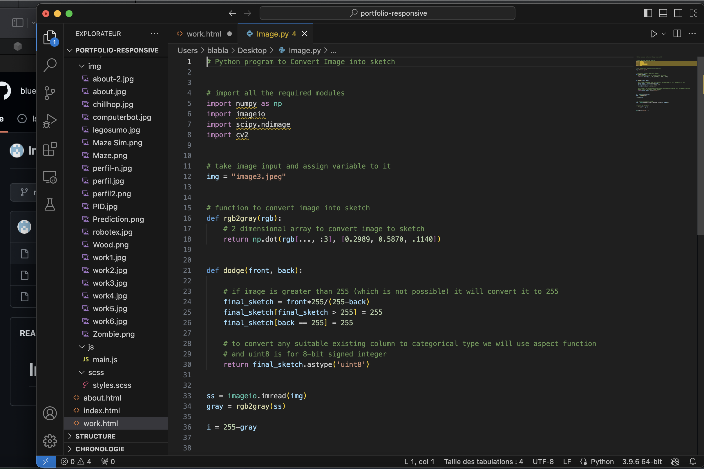The height and width of the screenshot is (469, 704).
Task: Open Explorer views and more actions ellipsis
Action: [154, 34]
